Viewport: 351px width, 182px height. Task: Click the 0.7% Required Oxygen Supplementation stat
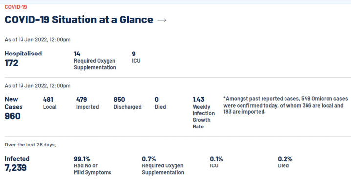[x=163, y=165]
